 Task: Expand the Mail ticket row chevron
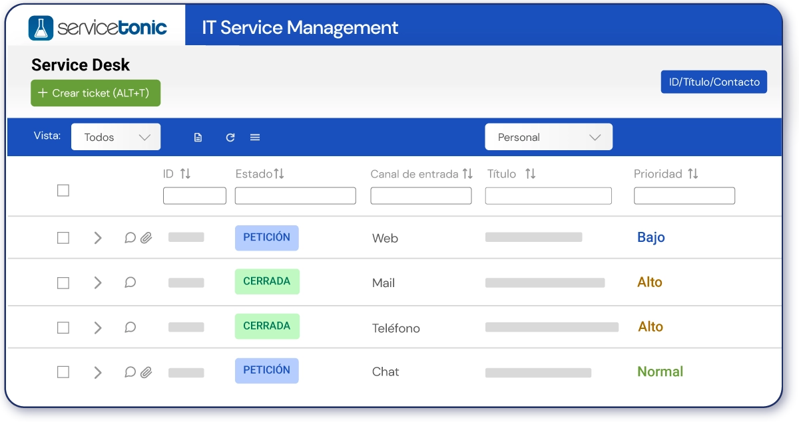tap(98, 282)
